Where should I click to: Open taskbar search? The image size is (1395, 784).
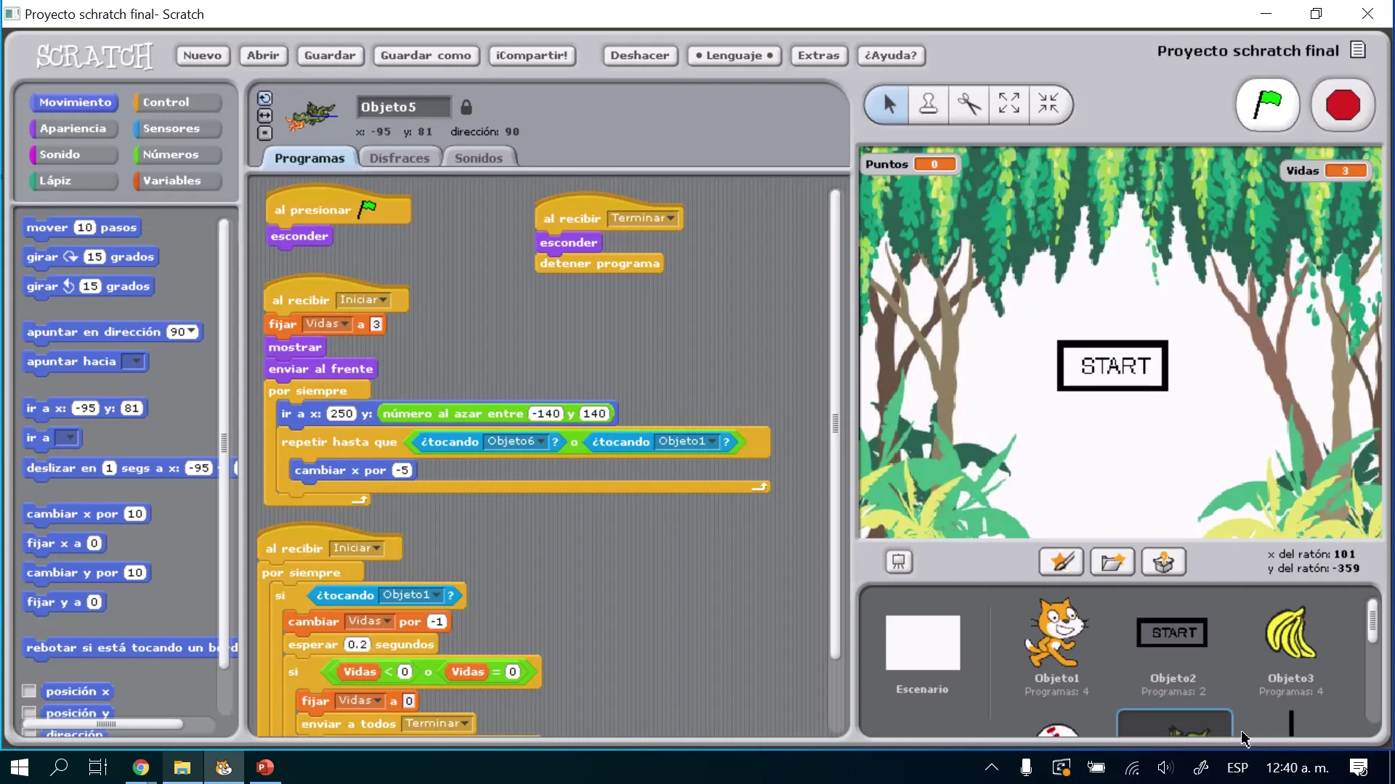pyautogui.click(x=59, y=767)
